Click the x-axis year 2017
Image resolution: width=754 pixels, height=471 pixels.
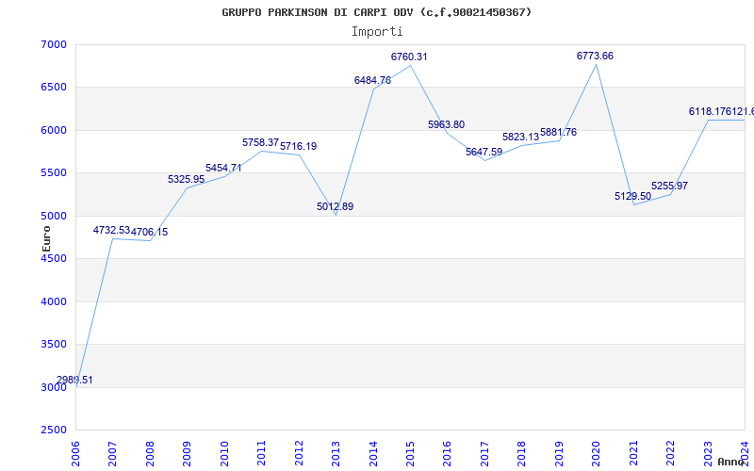click(x=484, y=455)
